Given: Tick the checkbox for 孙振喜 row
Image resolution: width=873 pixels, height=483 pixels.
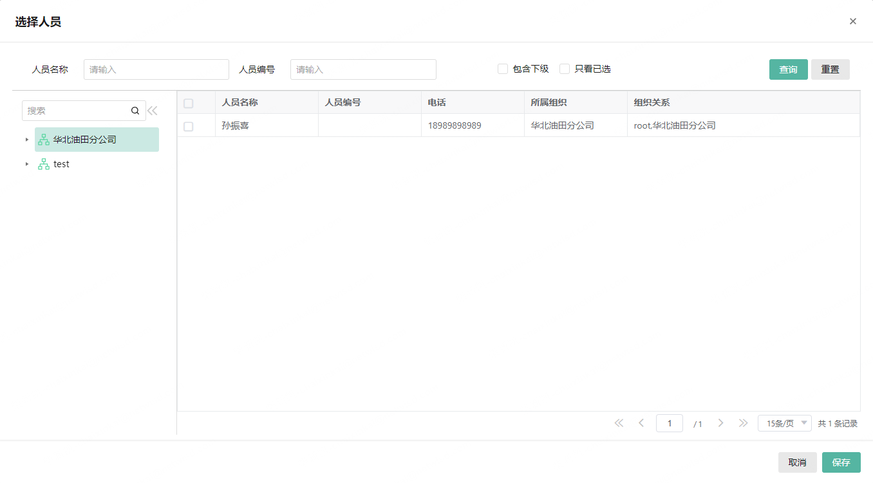Looking at the screenshot, I should click(188, 126).
